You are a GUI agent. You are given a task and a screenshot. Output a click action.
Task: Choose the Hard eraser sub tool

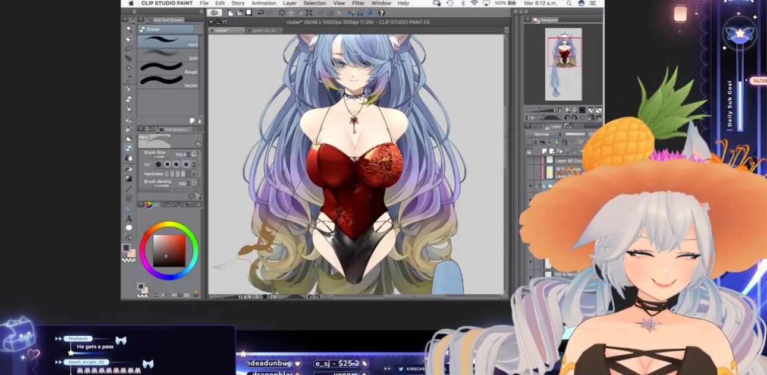tap(169, 41)
